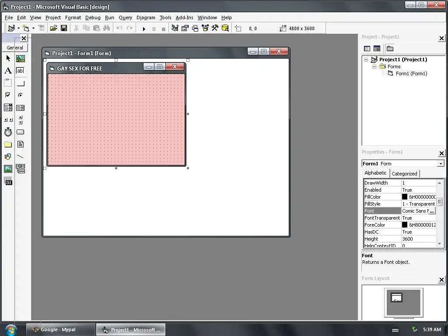This screenshot has height=336, width=448.
Task: Start the program with Run arrow
Action: click(x=144, y=29)
